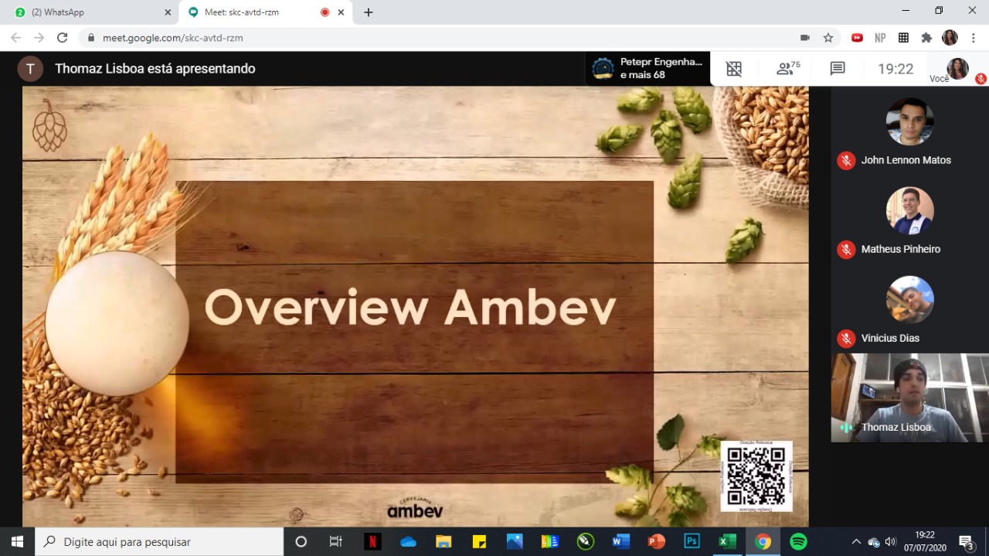Viewport: 989px width, 556px height.
Task: Click your own Você video thumbnail
Action: click(958, 69)
